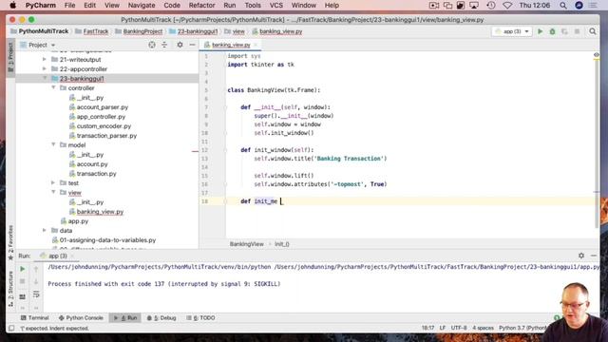Collapse the 23-bankinggui1 folder
This screenshot has height=342, width=608.
coord(45,78)
